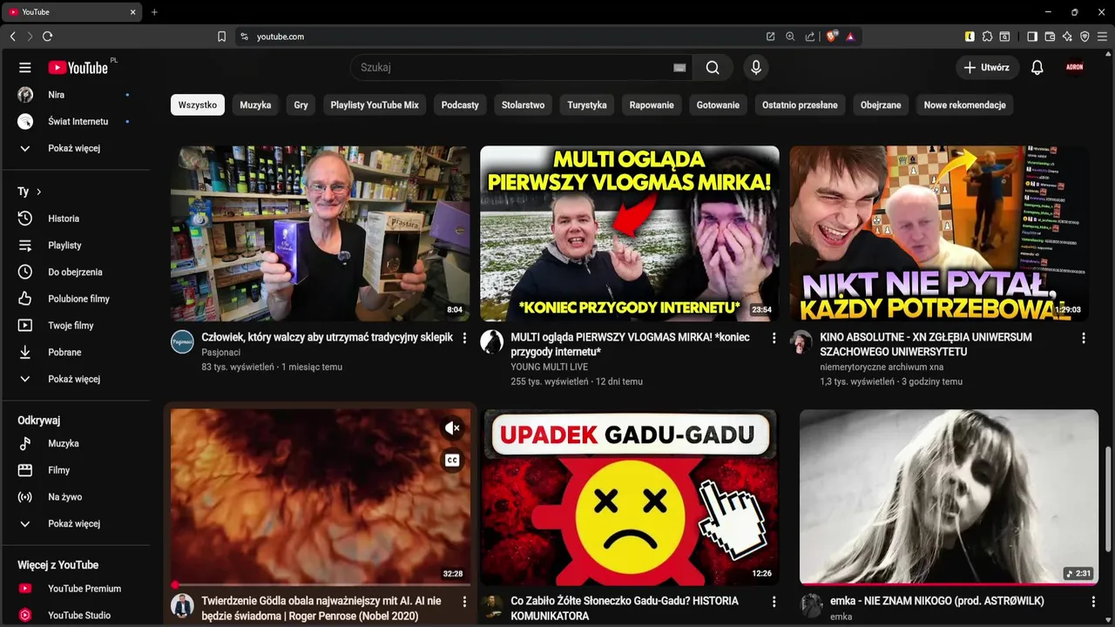Open options menu for MULTI Vlogmas video

tap(774, 338)
